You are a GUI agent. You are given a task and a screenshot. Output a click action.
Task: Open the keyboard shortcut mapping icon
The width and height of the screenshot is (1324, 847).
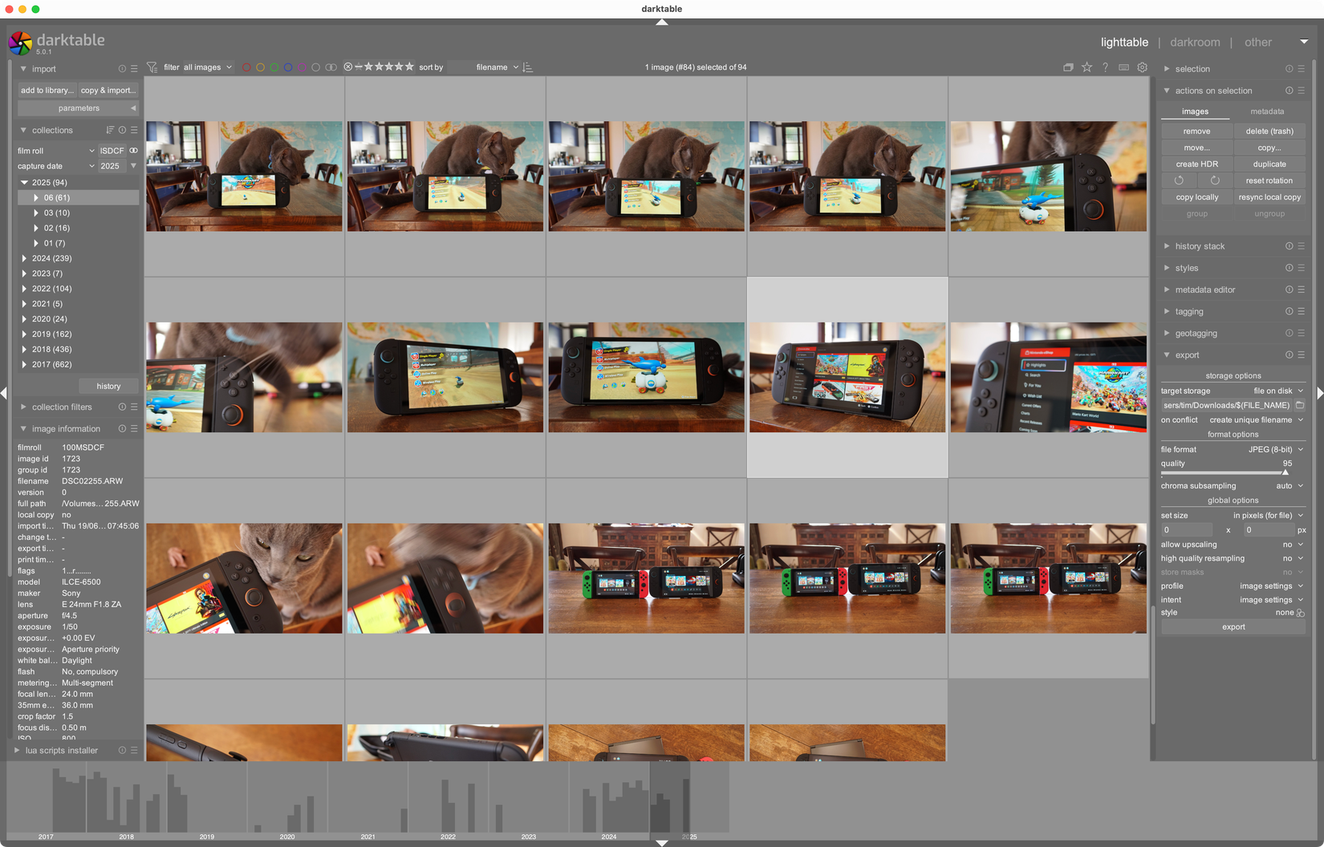coord(1124,67)
